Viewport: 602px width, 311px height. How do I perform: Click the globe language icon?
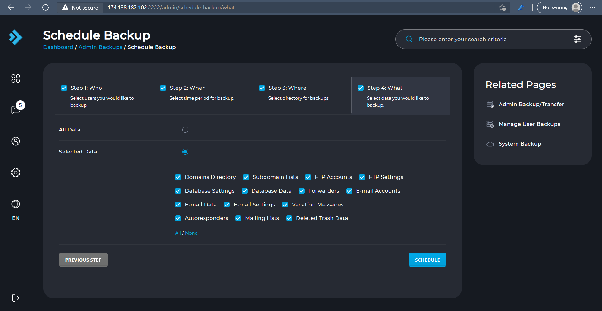(x=16, y=204)
